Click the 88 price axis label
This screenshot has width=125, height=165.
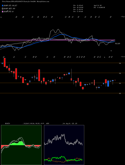pyautogui.click(x=120, y=83)
